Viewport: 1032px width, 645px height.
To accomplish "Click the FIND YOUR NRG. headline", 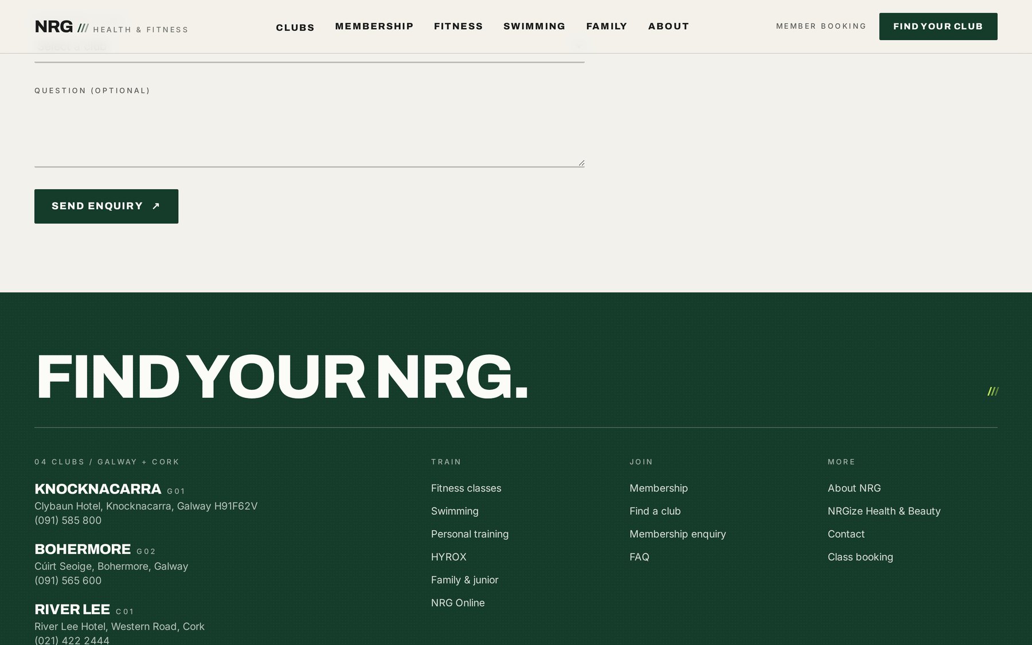I will pyautogui.click(x=282, y=377).
